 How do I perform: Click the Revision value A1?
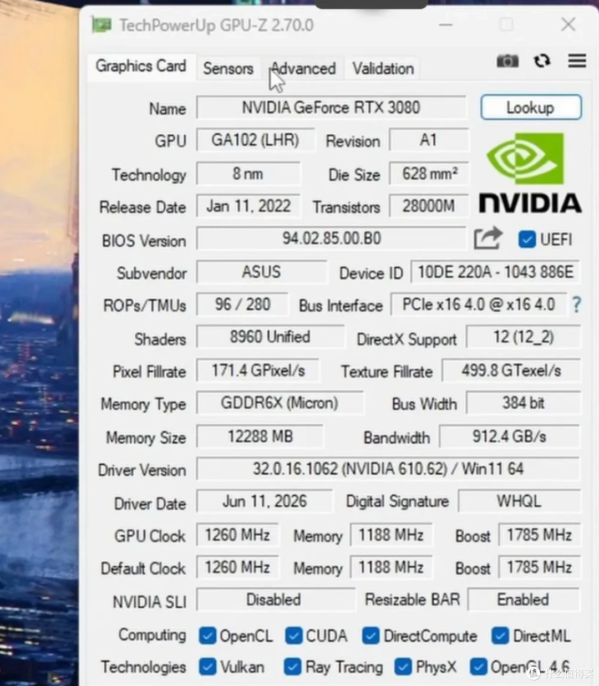coord(429,140)
